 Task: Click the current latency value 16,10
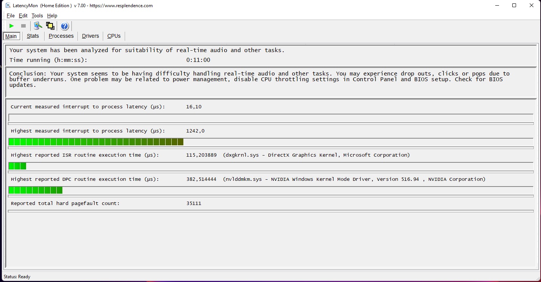tap(194, 107)
